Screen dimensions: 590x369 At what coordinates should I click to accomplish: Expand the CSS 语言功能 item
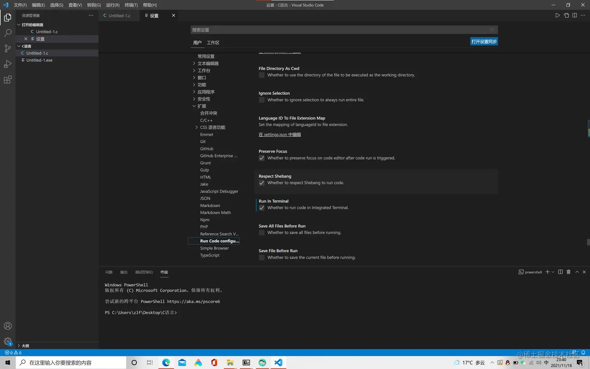(x=197, y=127)
